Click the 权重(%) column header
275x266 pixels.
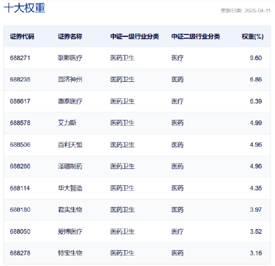[x=252, y=36]
